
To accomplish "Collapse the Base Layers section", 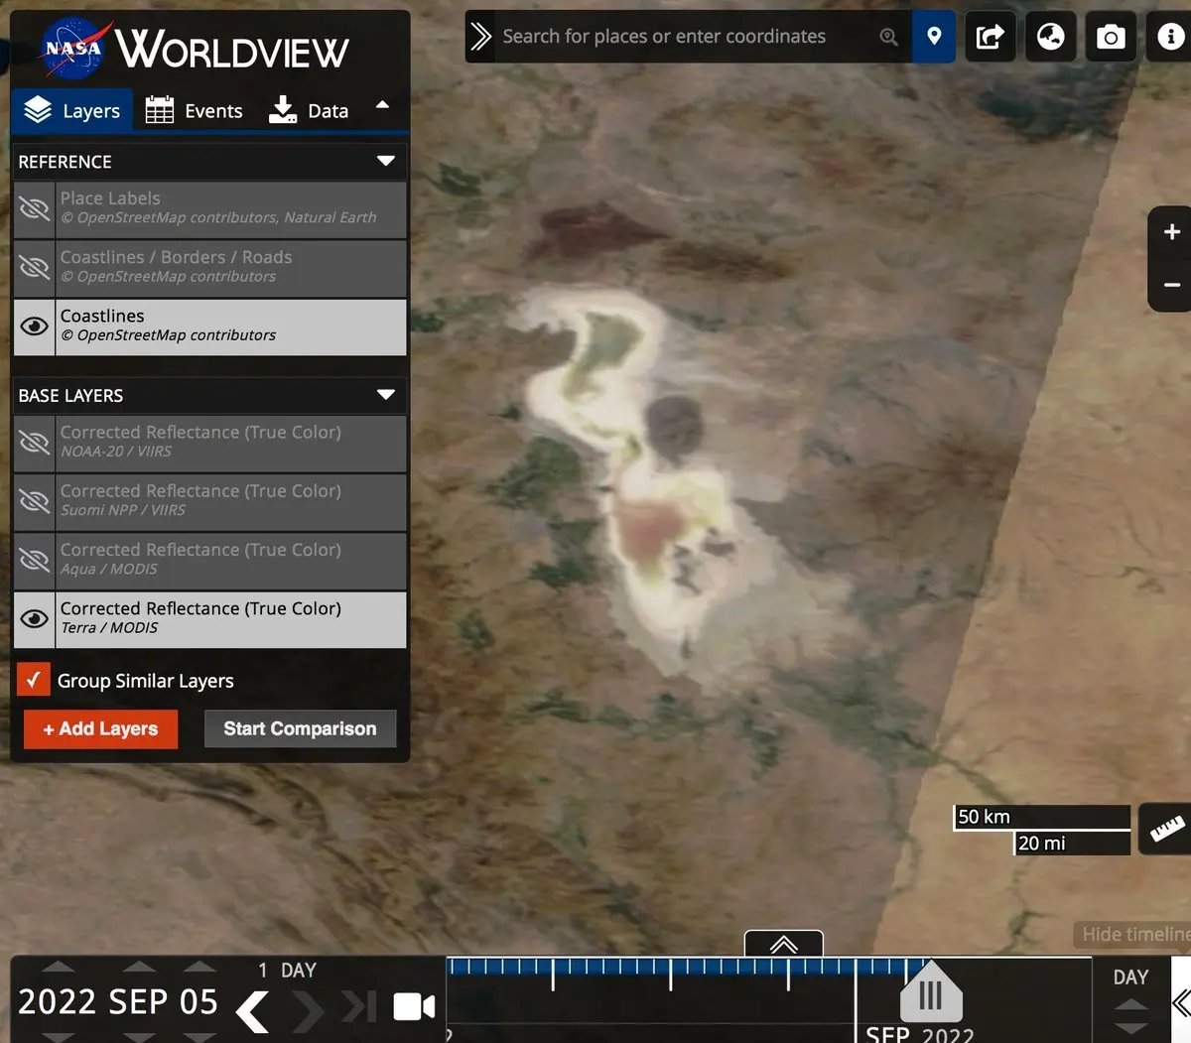I will point(386,395).
